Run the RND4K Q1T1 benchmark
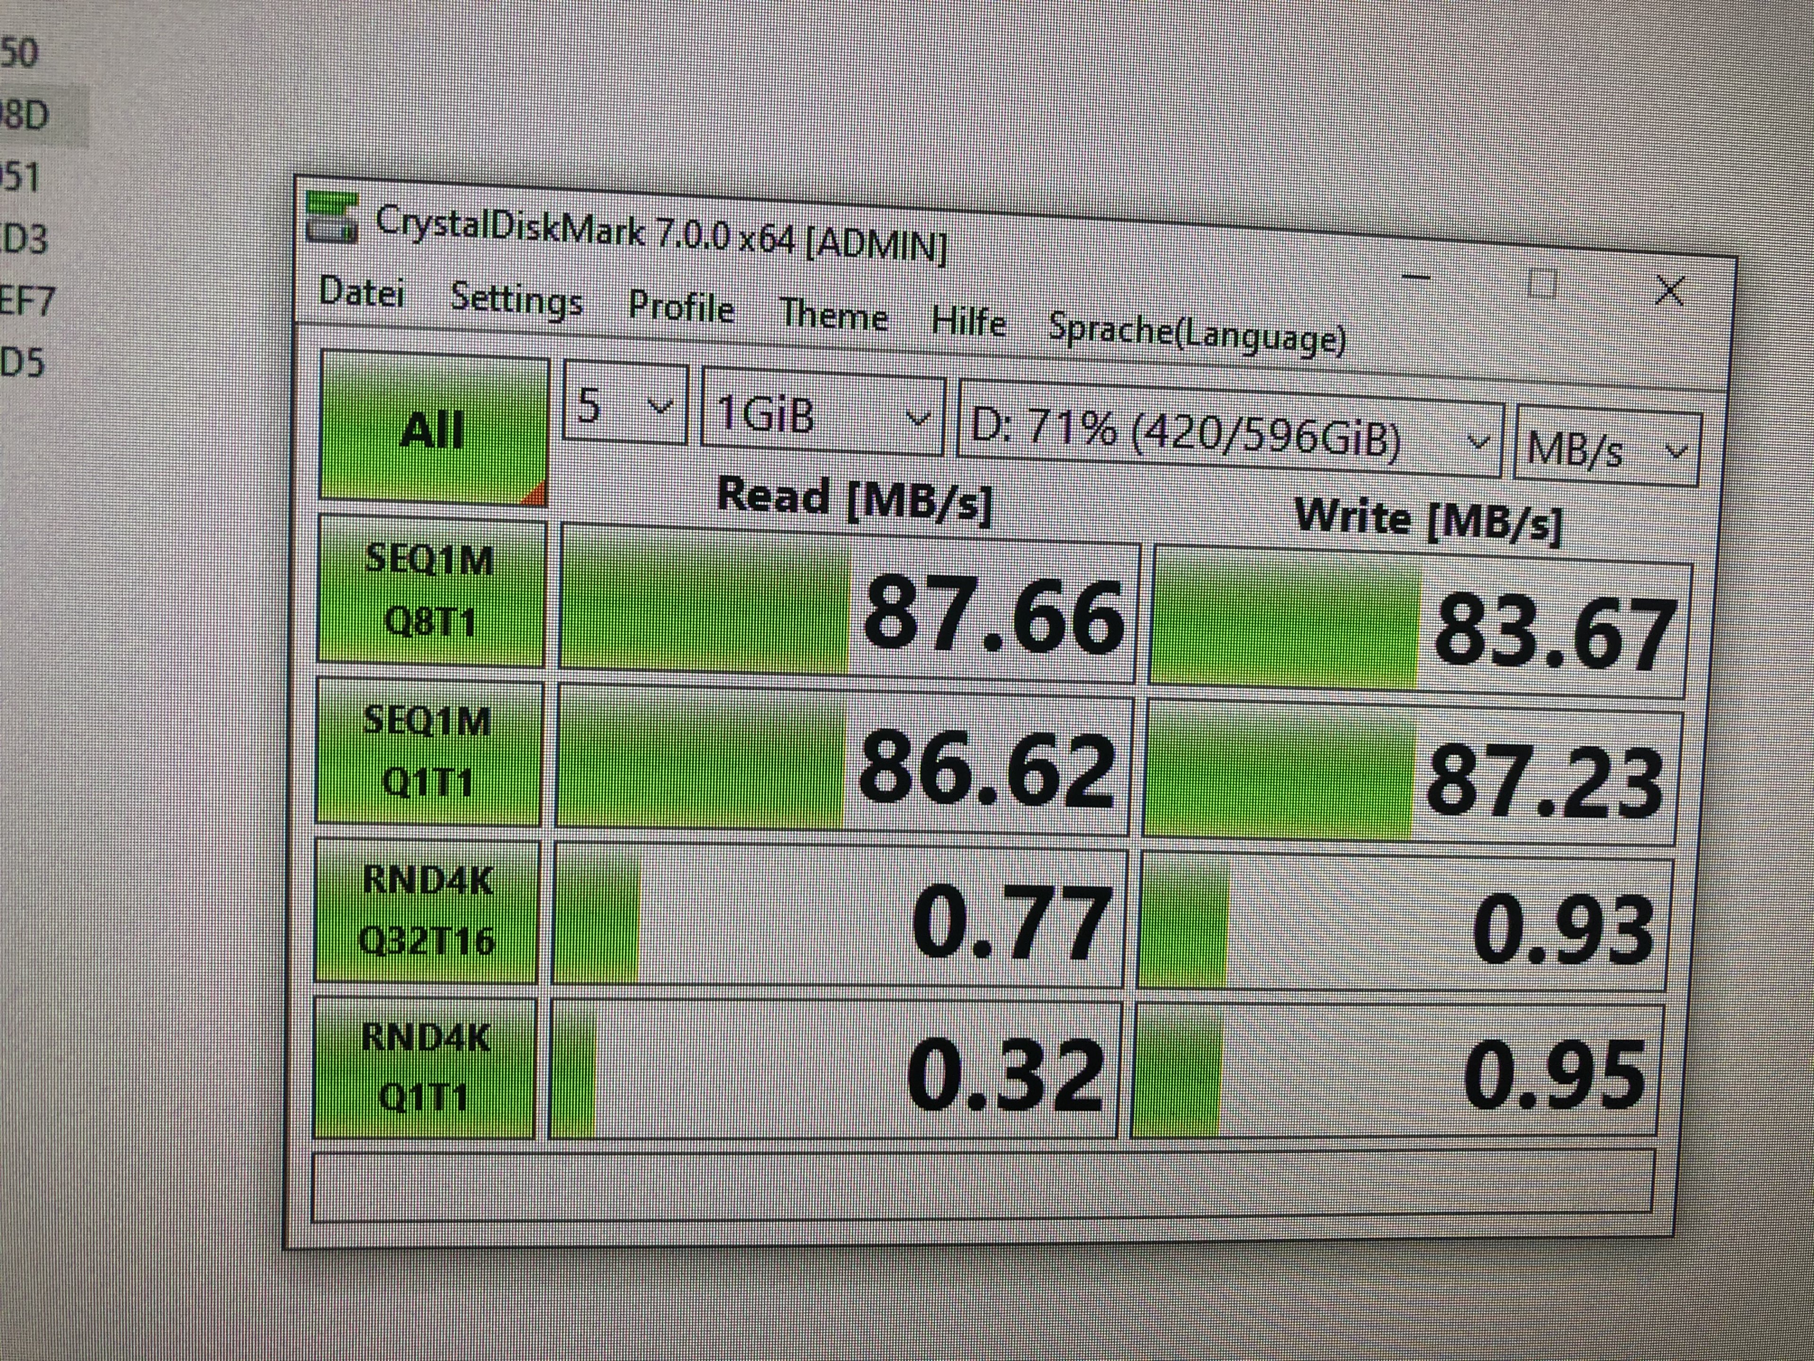The width and height of the screenshot is (1814, 1361). (x=425, y=1068)
